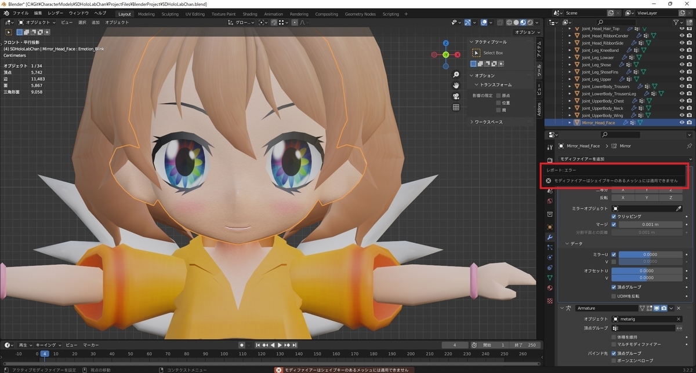Screen dimensions: 696x373
Task: Open Texture properties checker tab icon
Action: 550,301
